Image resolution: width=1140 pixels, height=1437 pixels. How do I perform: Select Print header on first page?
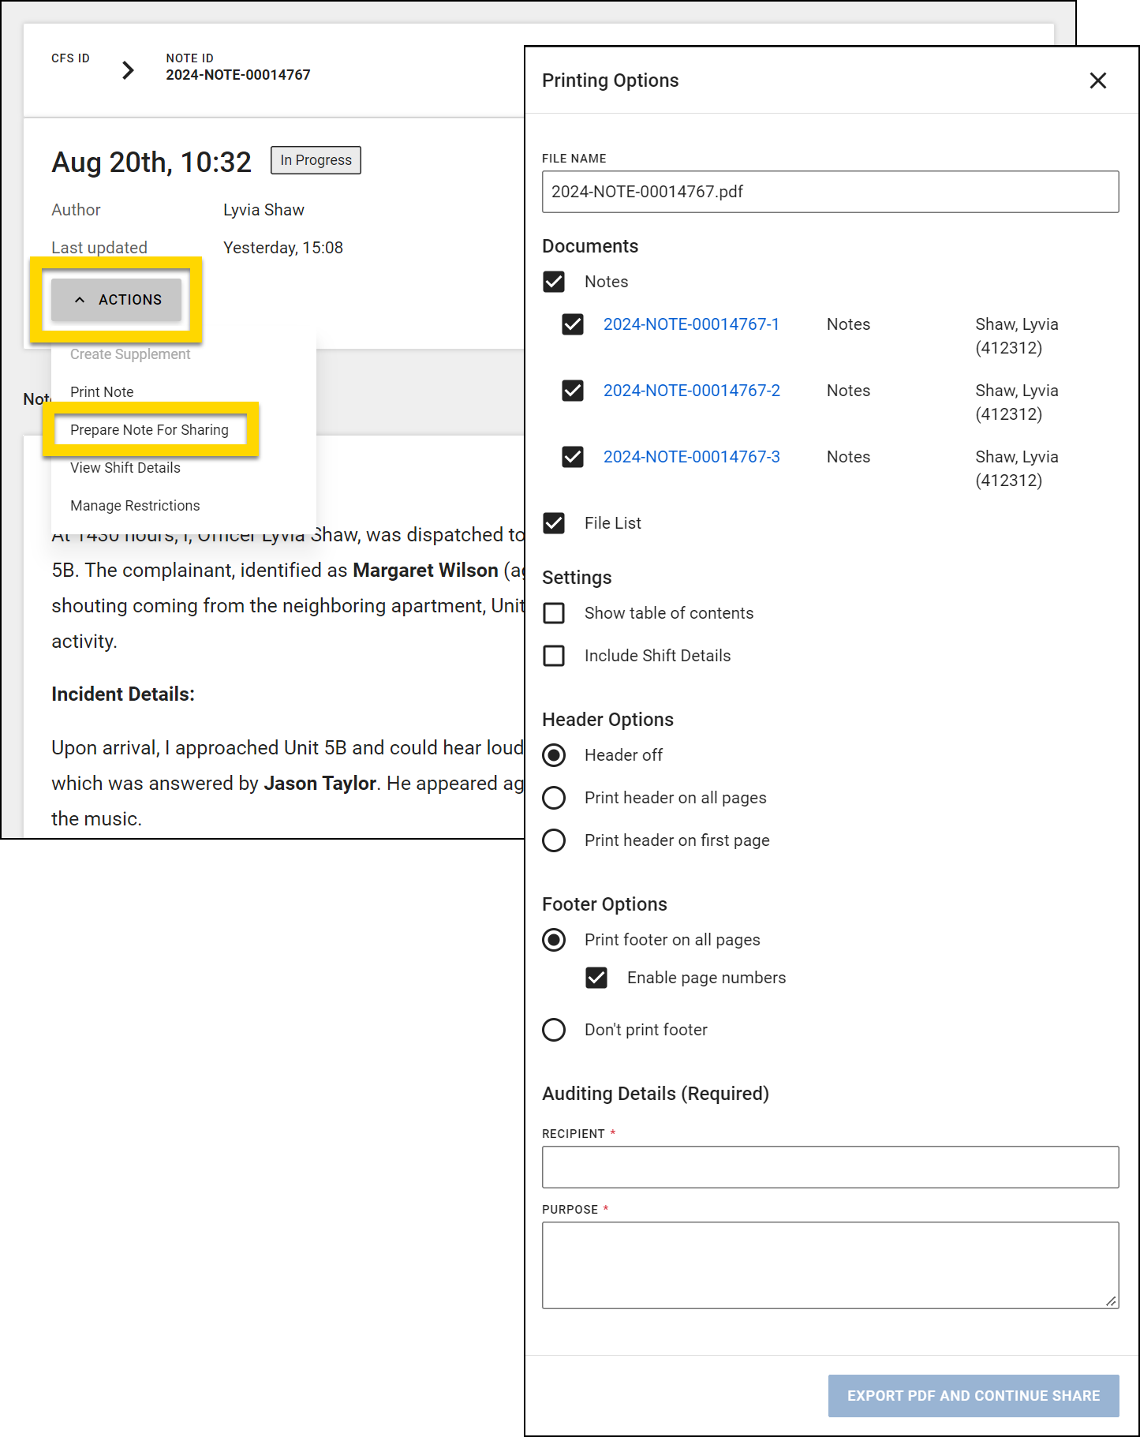[x=554, y=840]
